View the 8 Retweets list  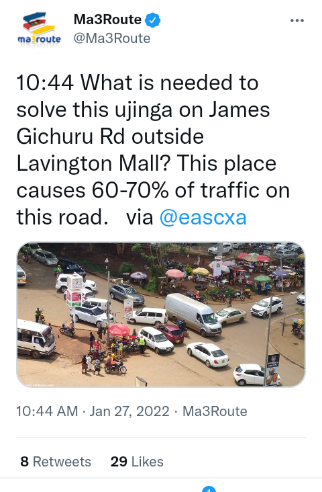tap(56, 462)
